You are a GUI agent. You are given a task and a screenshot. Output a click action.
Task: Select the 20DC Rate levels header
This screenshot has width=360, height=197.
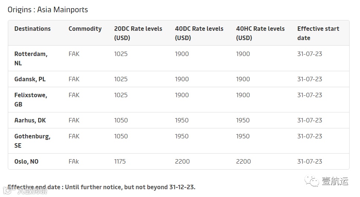pyautogui.click(x=138, y=33)
